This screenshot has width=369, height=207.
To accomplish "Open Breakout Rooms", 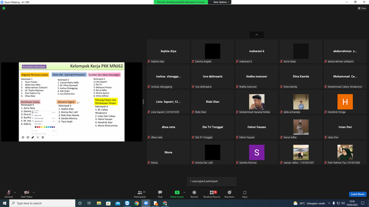I will click(212, 194).
